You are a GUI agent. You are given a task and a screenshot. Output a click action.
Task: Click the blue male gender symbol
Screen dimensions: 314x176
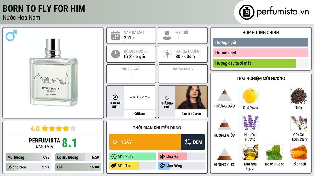[11, 35]
